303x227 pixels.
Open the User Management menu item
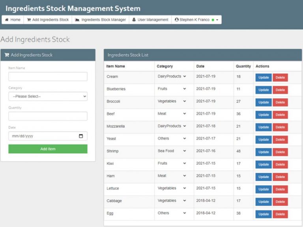click(x=153, y=20)
